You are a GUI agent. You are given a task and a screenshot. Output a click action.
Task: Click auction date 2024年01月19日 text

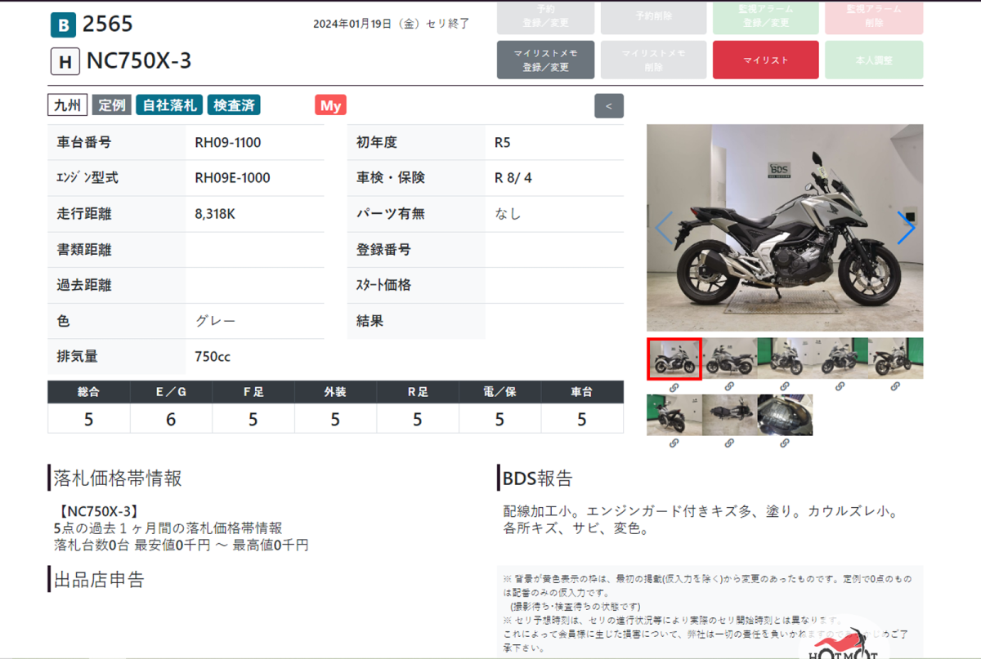tap(352, 24)
